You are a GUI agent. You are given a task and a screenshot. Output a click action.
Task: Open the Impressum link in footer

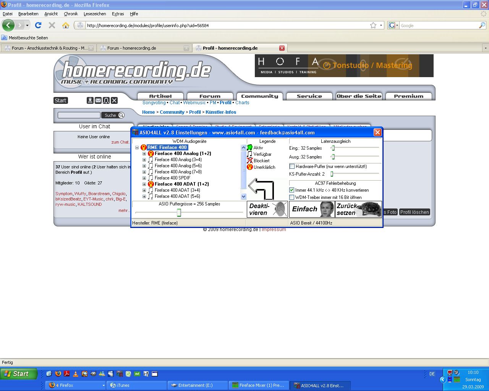(x=274, y=229)
